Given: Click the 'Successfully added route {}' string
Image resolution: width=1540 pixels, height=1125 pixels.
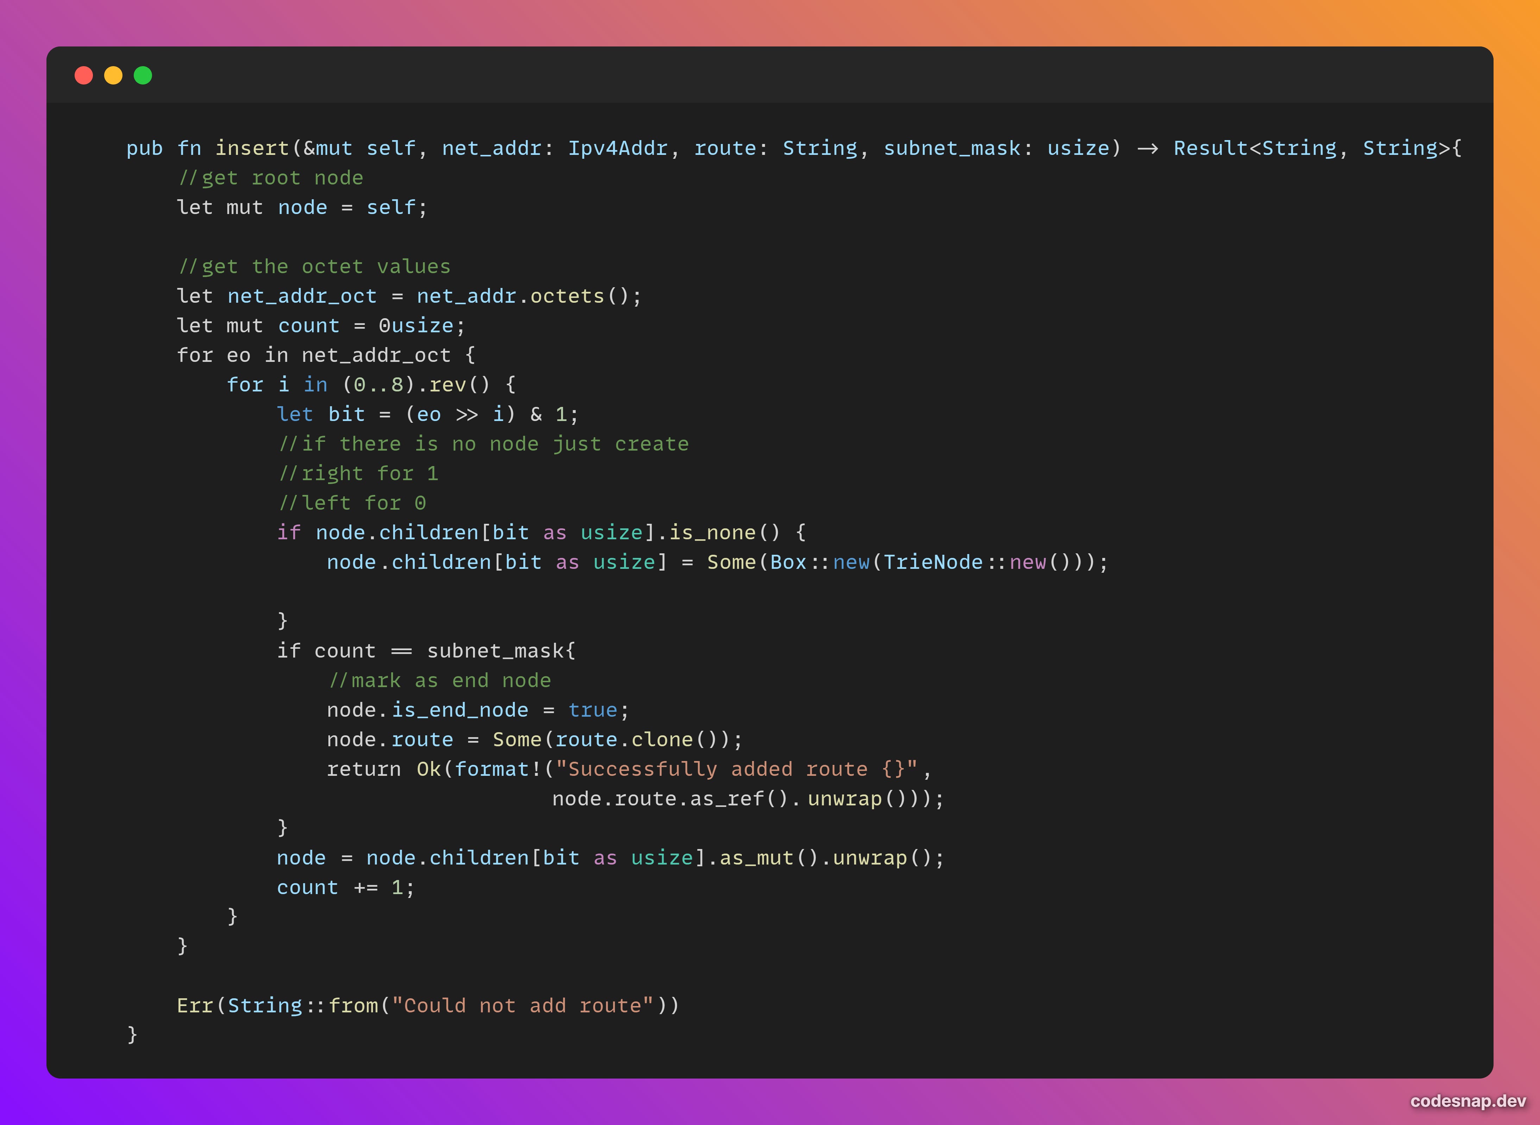Looking at the screenshot, I should [737, 769].
